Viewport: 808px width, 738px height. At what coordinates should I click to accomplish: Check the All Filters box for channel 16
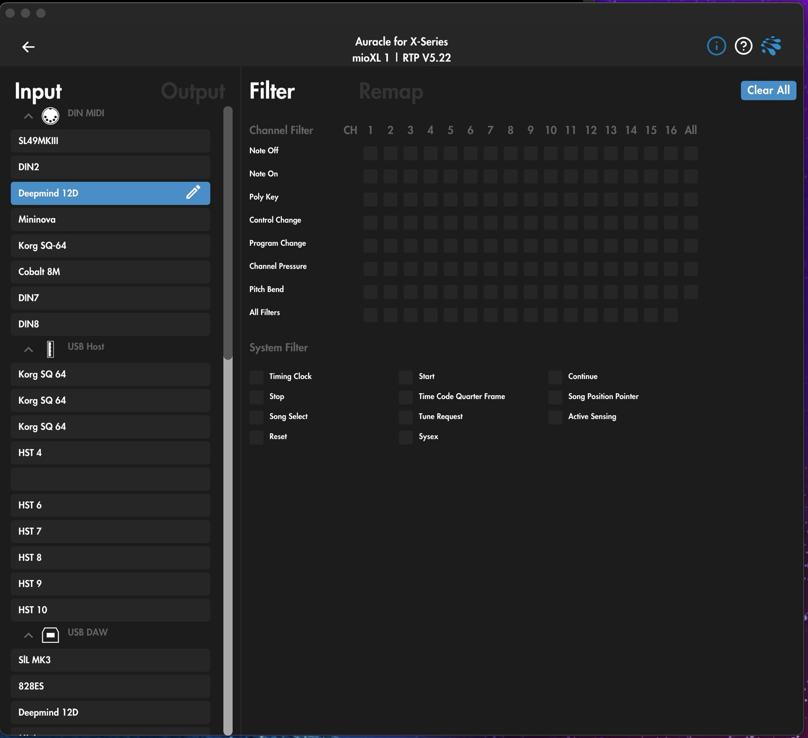671,315
